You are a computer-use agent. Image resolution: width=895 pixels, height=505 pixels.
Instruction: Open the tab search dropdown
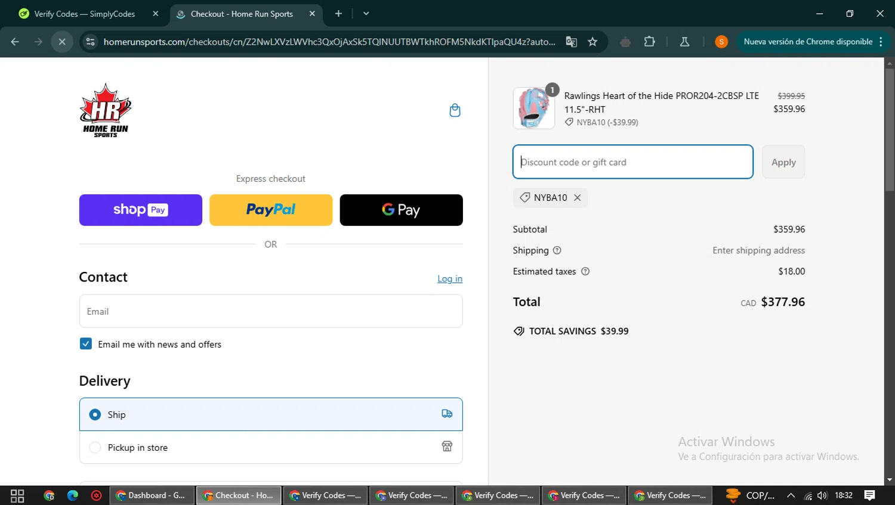click(x=366, y=14)
